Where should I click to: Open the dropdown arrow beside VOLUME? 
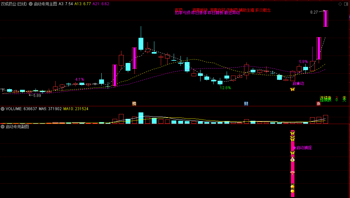tap(3, 109)
